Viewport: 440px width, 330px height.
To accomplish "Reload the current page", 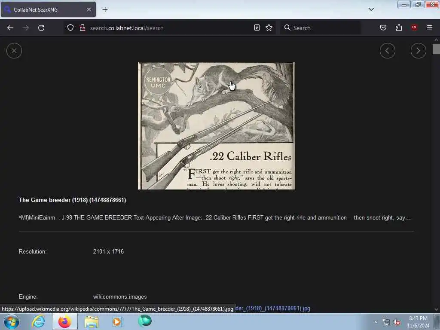I will [41, 28].
